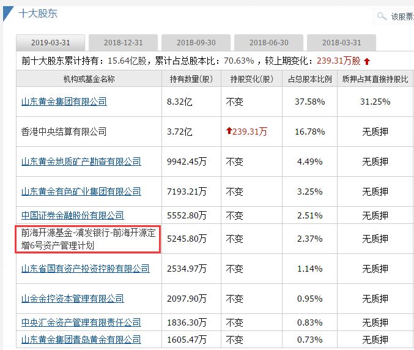Click the 该股票 search input field
The image size is (414, 350).
click(x=394, y=17)
